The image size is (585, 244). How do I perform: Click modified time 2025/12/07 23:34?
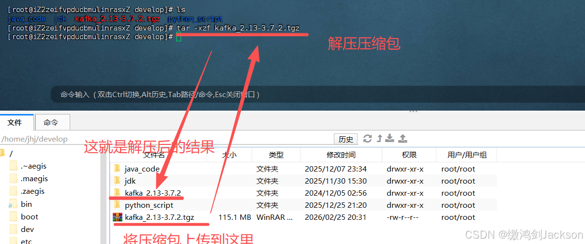click(336, 169)
